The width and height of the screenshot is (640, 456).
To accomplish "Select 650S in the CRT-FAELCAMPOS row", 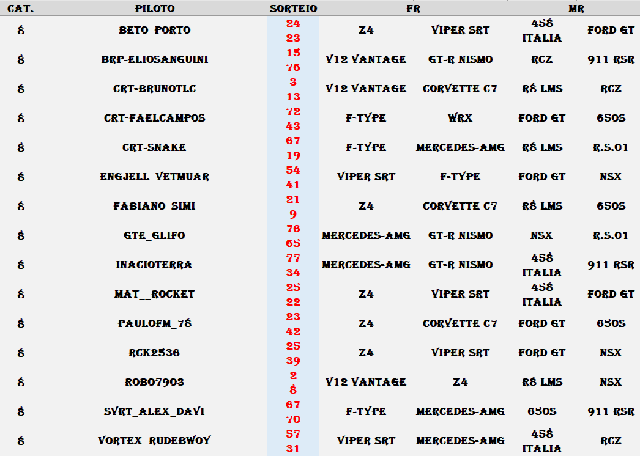I will point(611,119).
